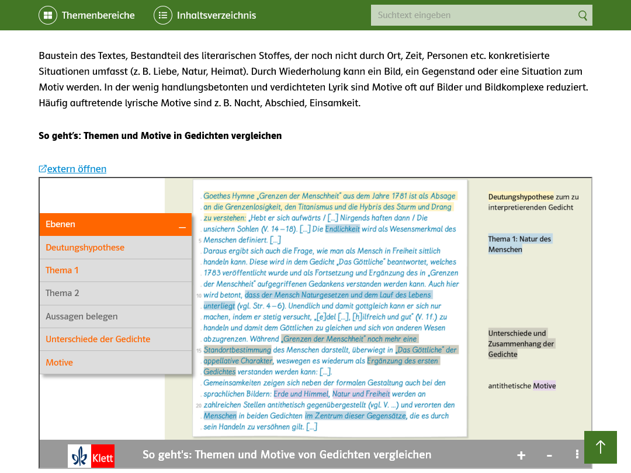Click the search magnifier icon
631x473 pixels.
[x=583, y=15]
